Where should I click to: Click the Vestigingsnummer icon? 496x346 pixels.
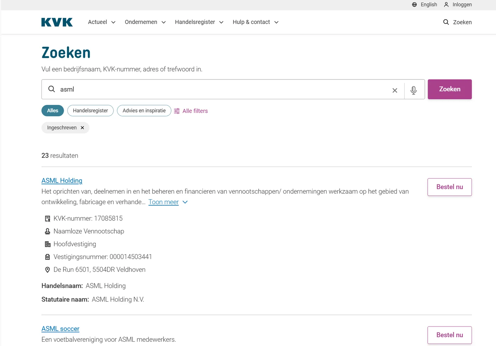point(47,257)
